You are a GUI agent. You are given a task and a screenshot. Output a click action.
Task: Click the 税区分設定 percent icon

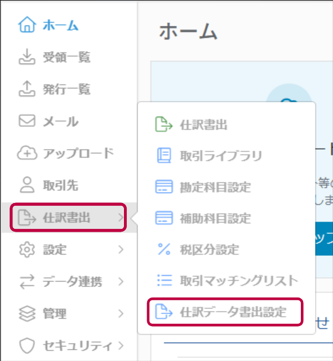tap(164, 249)
